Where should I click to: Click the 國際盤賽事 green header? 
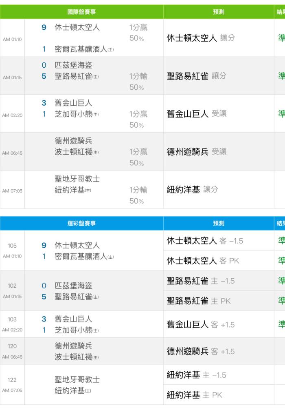[81, 12]
